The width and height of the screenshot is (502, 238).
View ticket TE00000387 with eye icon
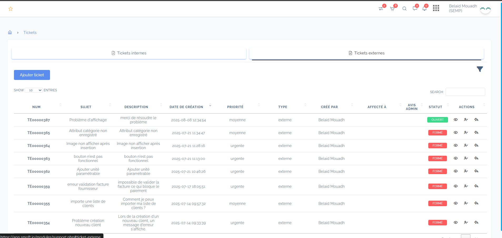456,120
